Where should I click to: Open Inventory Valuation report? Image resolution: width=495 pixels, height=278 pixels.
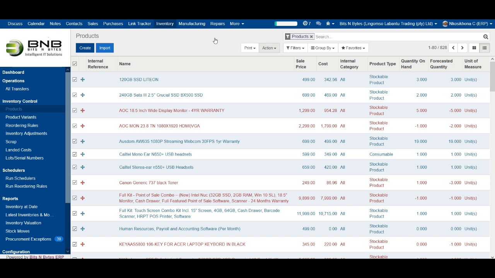click(23, 223)
